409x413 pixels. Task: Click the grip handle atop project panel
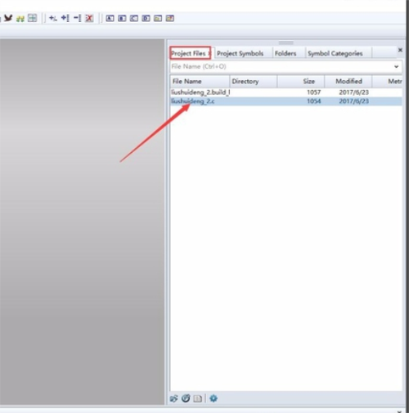[286, 43]
